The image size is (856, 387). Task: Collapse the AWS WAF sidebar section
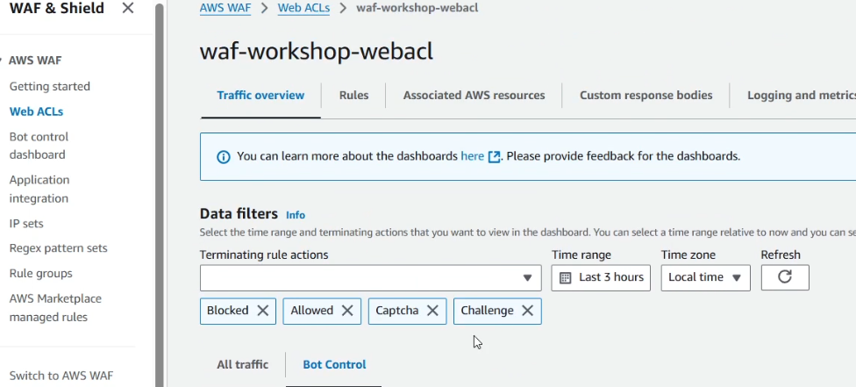pyautogui.click(x=3, y=61)
